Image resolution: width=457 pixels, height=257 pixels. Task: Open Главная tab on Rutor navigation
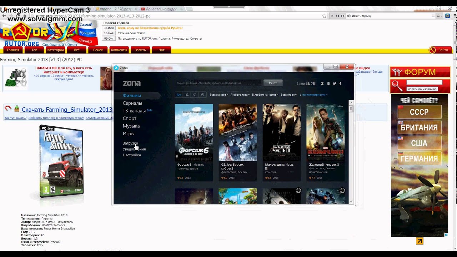(x=13, y=50)
